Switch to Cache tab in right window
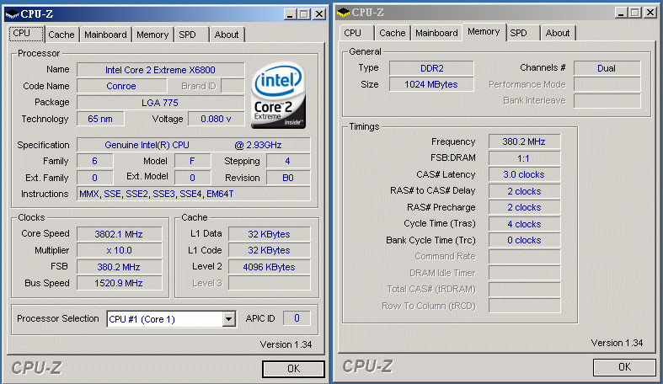The height and width of the screenshot is (384, 663). coord(393,33)
